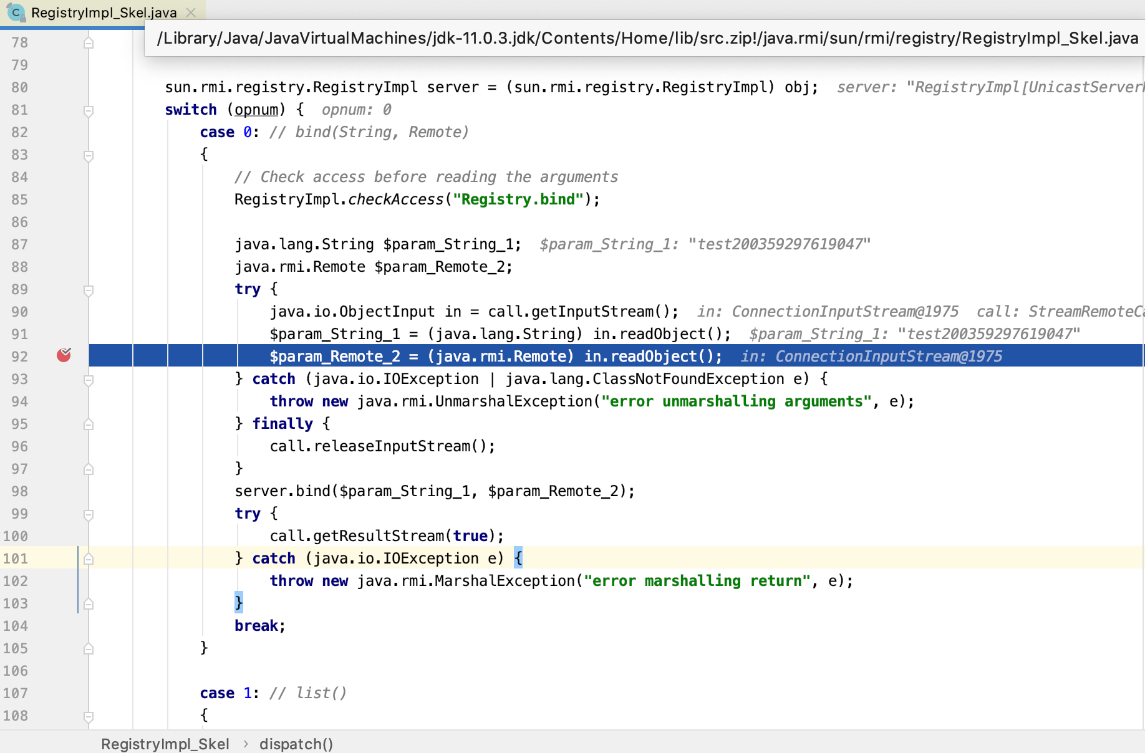Click the comment "// bind(String, Remote)"
Viewport: 1145px width, 753px height.
click(x=369, y=132)
